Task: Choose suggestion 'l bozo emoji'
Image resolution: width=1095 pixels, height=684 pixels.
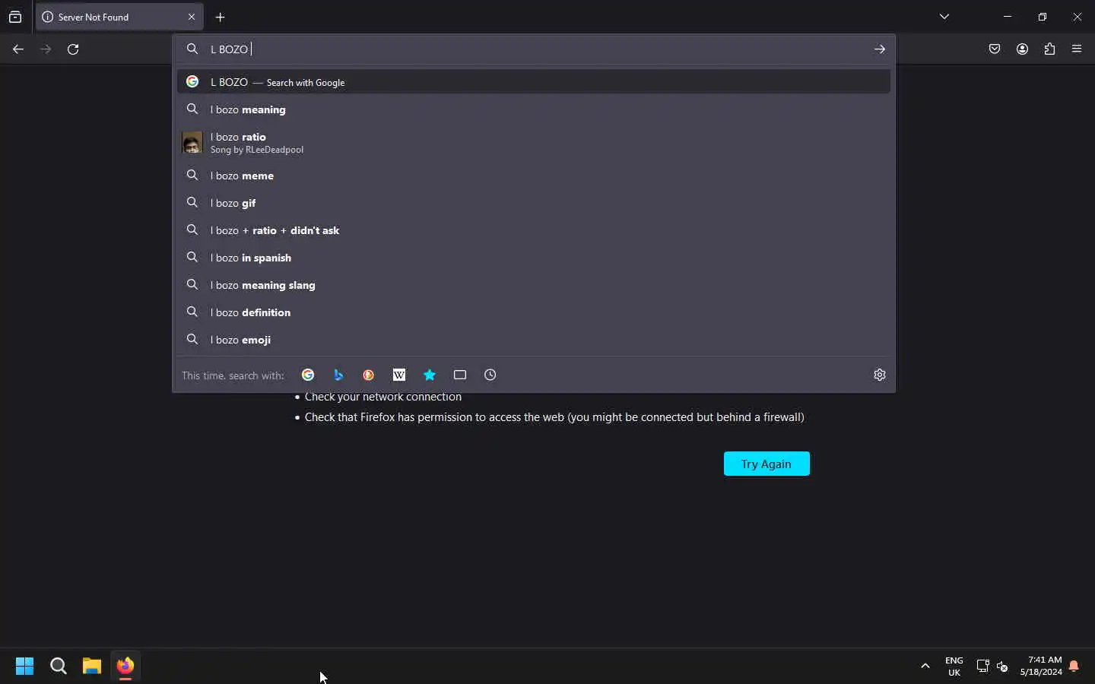Action: 534,340
